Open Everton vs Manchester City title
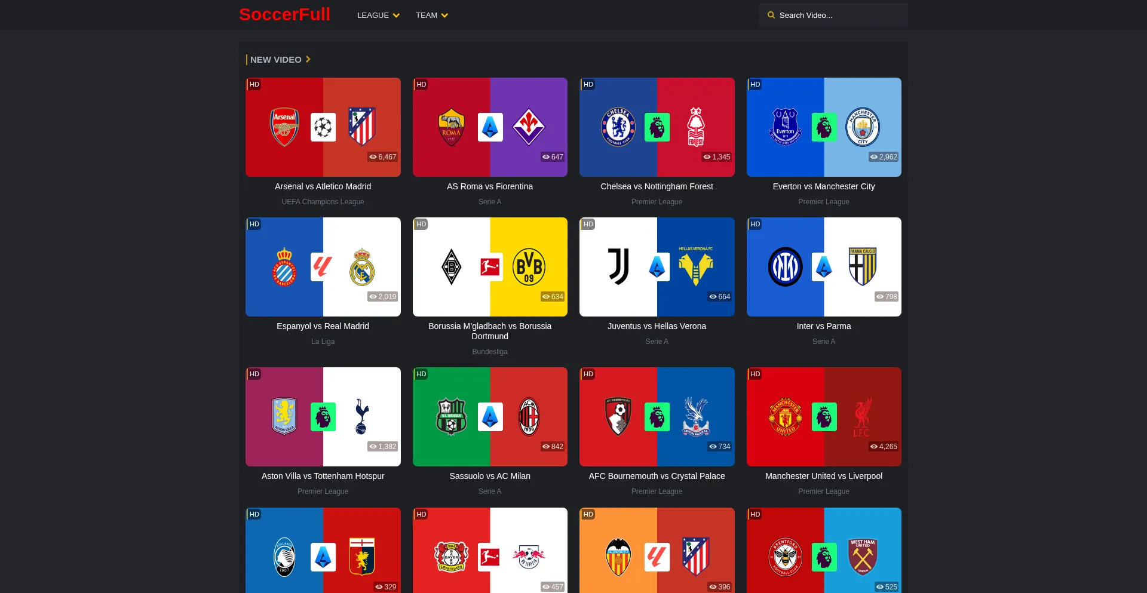 coord(824,186)
